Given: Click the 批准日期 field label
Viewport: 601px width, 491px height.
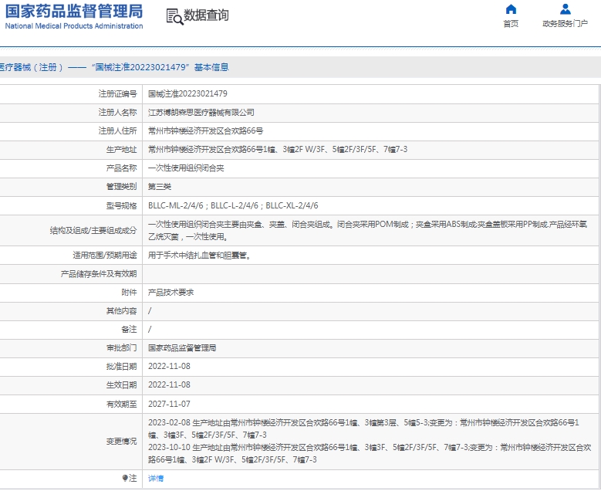Looking at the screenshot, I should [121, 367].
